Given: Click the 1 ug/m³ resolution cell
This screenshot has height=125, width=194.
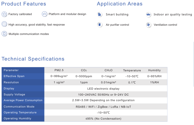Looking at the screenshot, I should click(x=59, y=82).
